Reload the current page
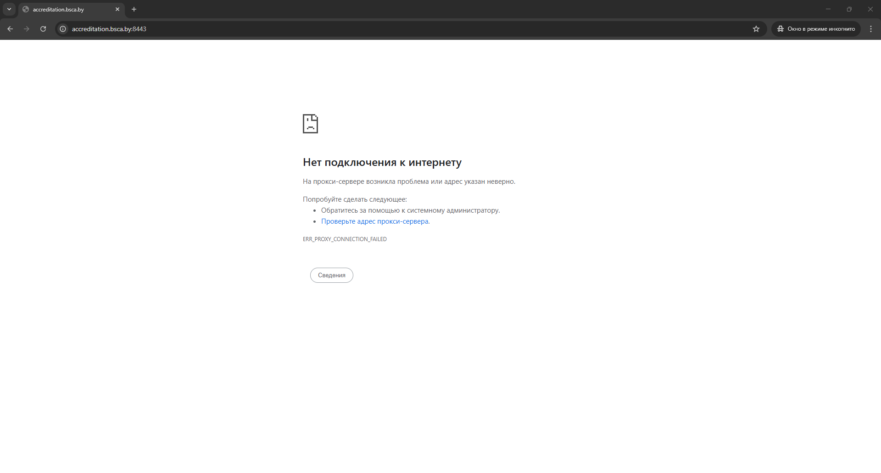Image resolution: width=881 pixels, height=473 pixels. [43, 29]
